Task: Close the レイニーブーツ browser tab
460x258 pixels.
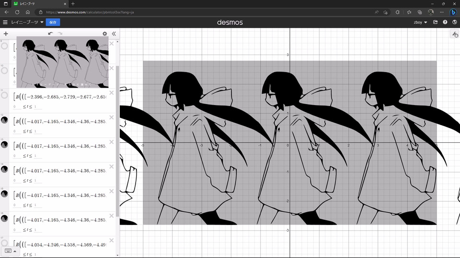Action: click(x=65, y=4)
